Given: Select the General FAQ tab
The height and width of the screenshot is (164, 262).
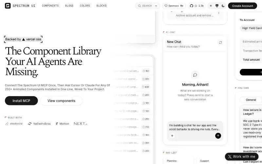Looking at the screenshot, I should (x=251, y=100).
